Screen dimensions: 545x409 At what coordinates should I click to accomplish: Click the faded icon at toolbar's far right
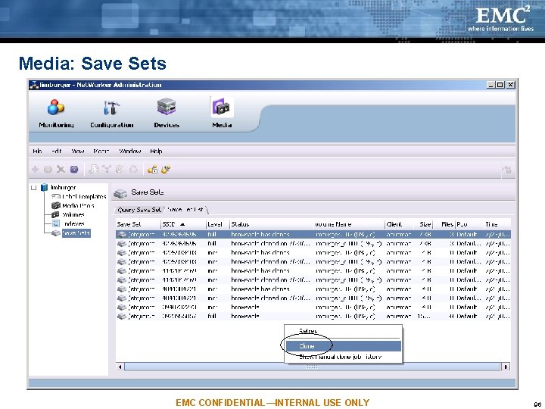[x=506, y=170]
